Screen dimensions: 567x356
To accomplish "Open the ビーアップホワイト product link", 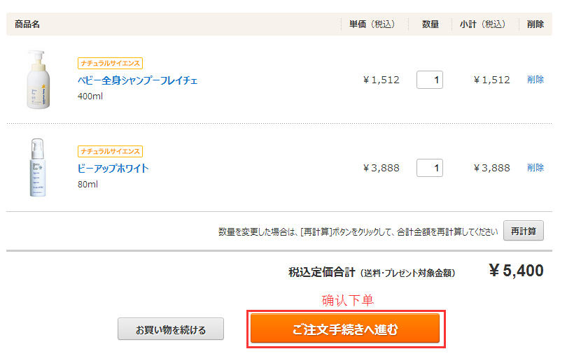I will pyautogui.click(x=113, y=169).
